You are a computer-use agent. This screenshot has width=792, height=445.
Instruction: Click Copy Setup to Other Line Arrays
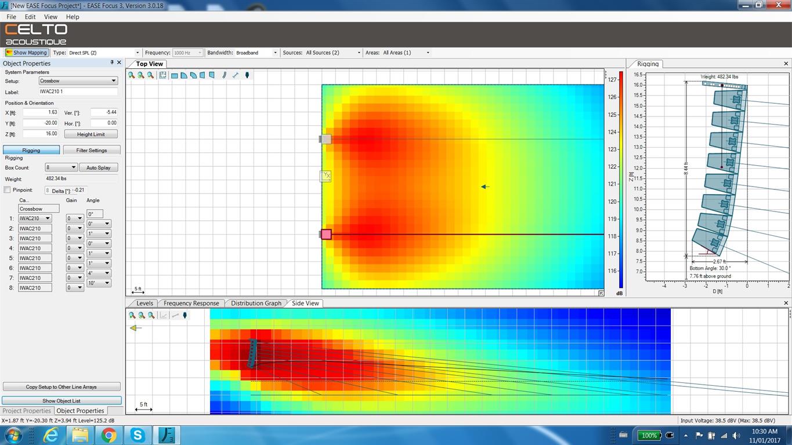coord(62,386)
